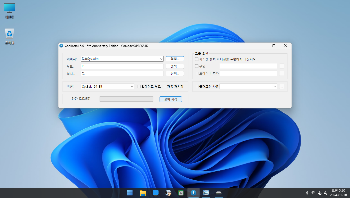Viewport: 350px width, 198px height.
Task: Minimize the CoolInstall window
Action: [262, 46]
